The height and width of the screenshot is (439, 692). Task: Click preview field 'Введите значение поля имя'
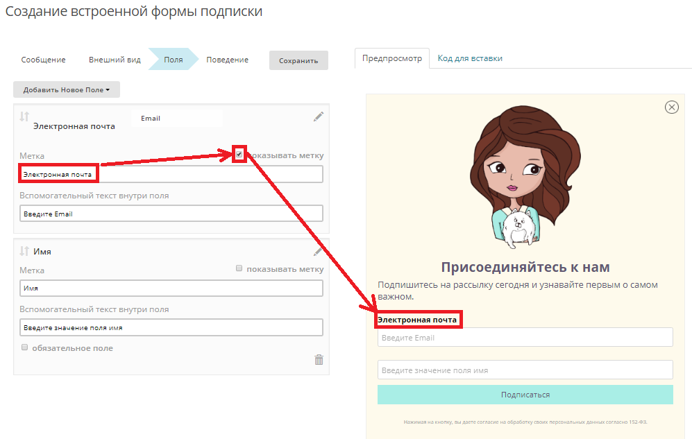click(x=525, y=370)
